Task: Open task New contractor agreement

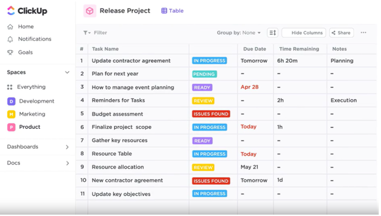Action: (127, 181)
